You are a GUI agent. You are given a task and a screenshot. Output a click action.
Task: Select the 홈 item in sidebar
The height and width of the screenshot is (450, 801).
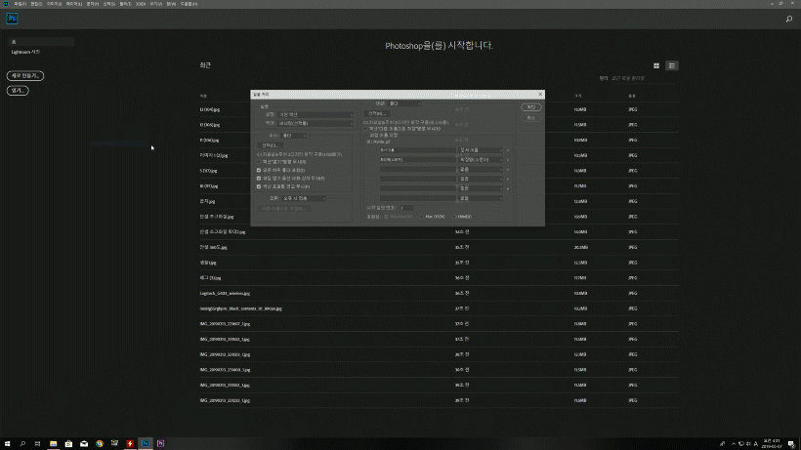tap(41, 42)
